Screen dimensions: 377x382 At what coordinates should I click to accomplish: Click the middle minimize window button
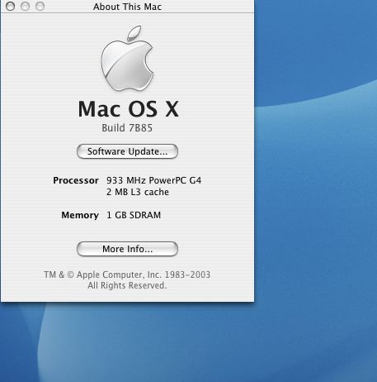(x=25, y=6)
